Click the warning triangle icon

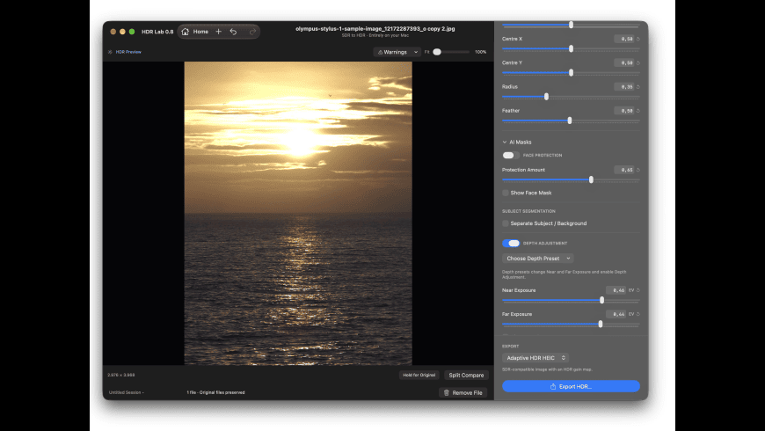(380, 52)
